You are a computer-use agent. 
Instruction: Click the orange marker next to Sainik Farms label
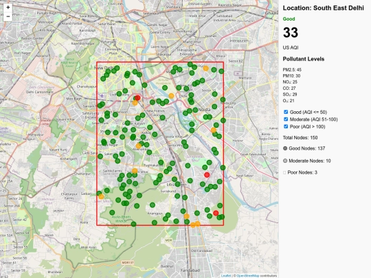pos(135,171)
